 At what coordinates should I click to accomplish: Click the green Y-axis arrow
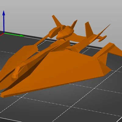pos(14,34)
